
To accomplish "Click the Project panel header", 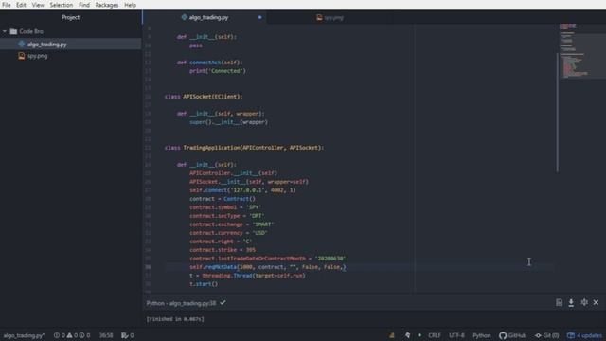I will 70,17.
